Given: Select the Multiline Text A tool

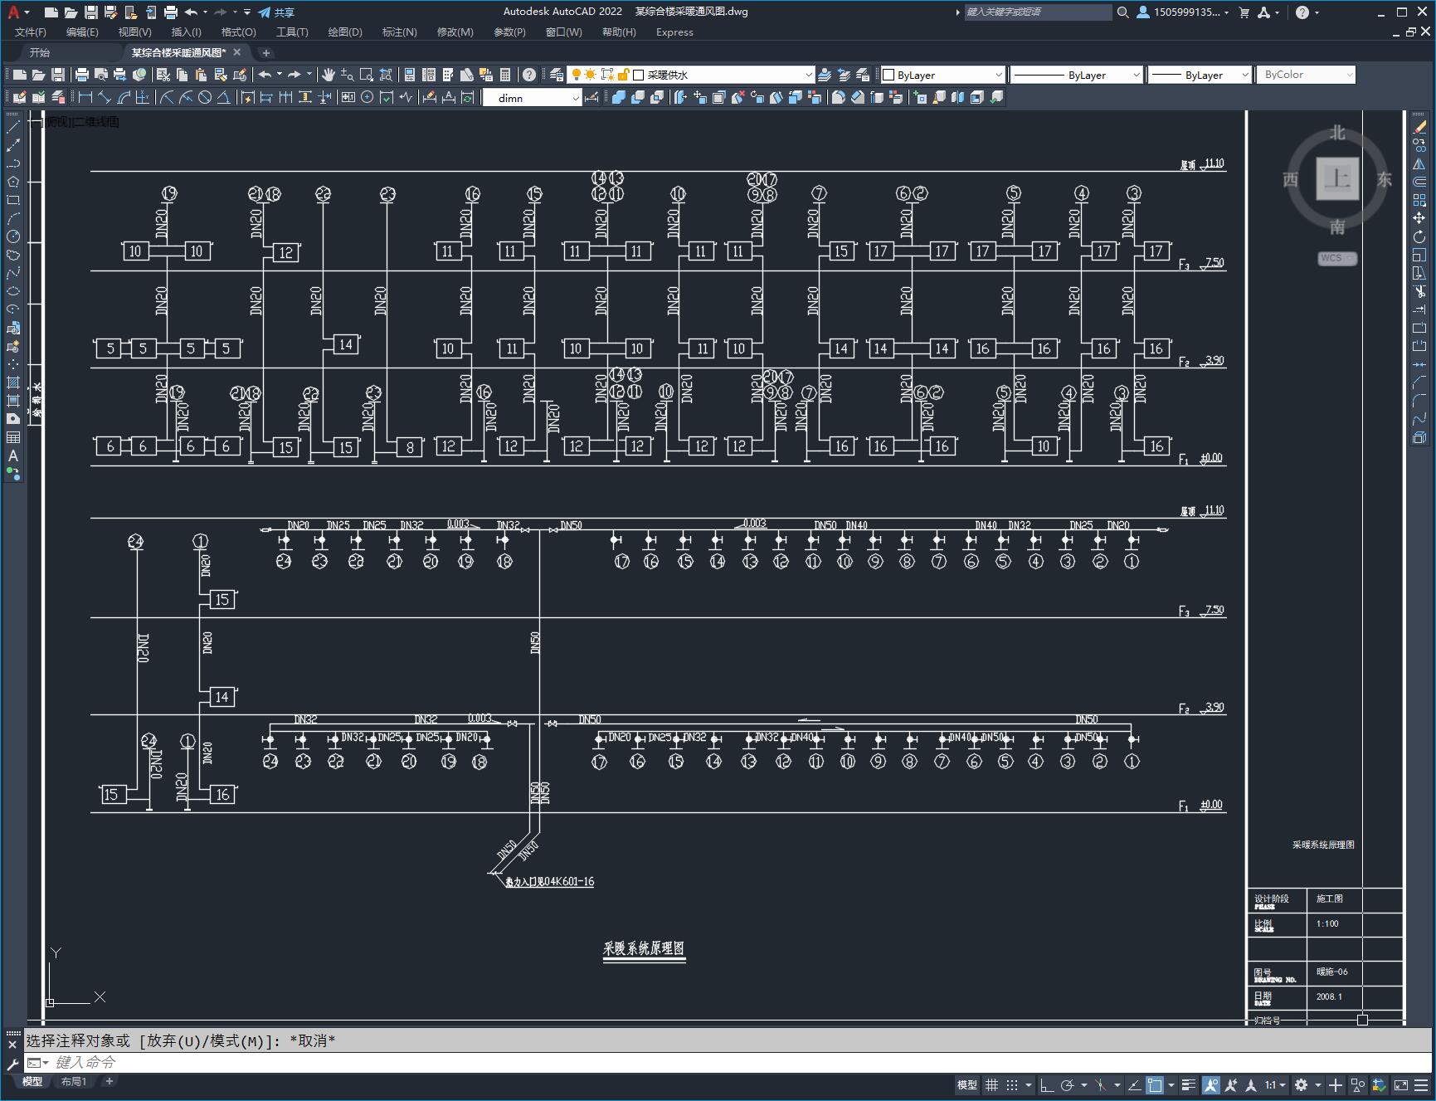Looking at the screenshot, I should (13, 456).
